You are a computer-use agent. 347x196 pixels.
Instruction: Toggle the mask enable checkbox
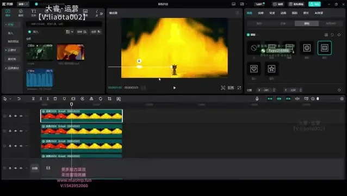pos(248,35)
